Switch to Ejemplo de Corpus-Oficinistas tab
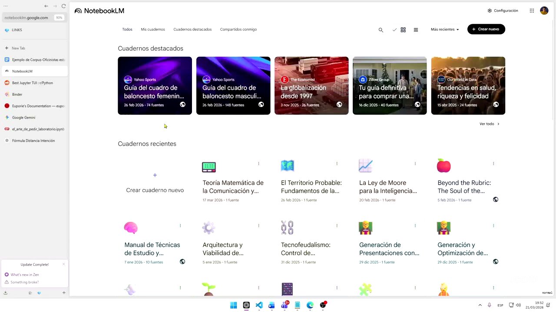 (35, 60)
